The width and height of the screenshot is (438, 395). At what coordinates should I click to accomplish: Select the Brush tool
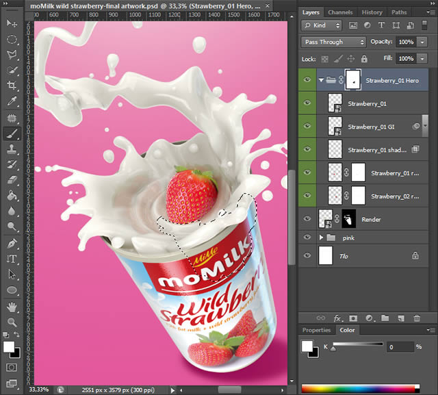(x=12, y=133)
